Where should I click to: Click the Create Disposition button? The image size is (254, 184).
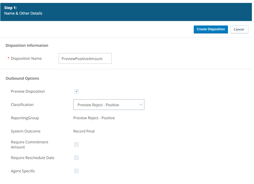pos(210,29)
